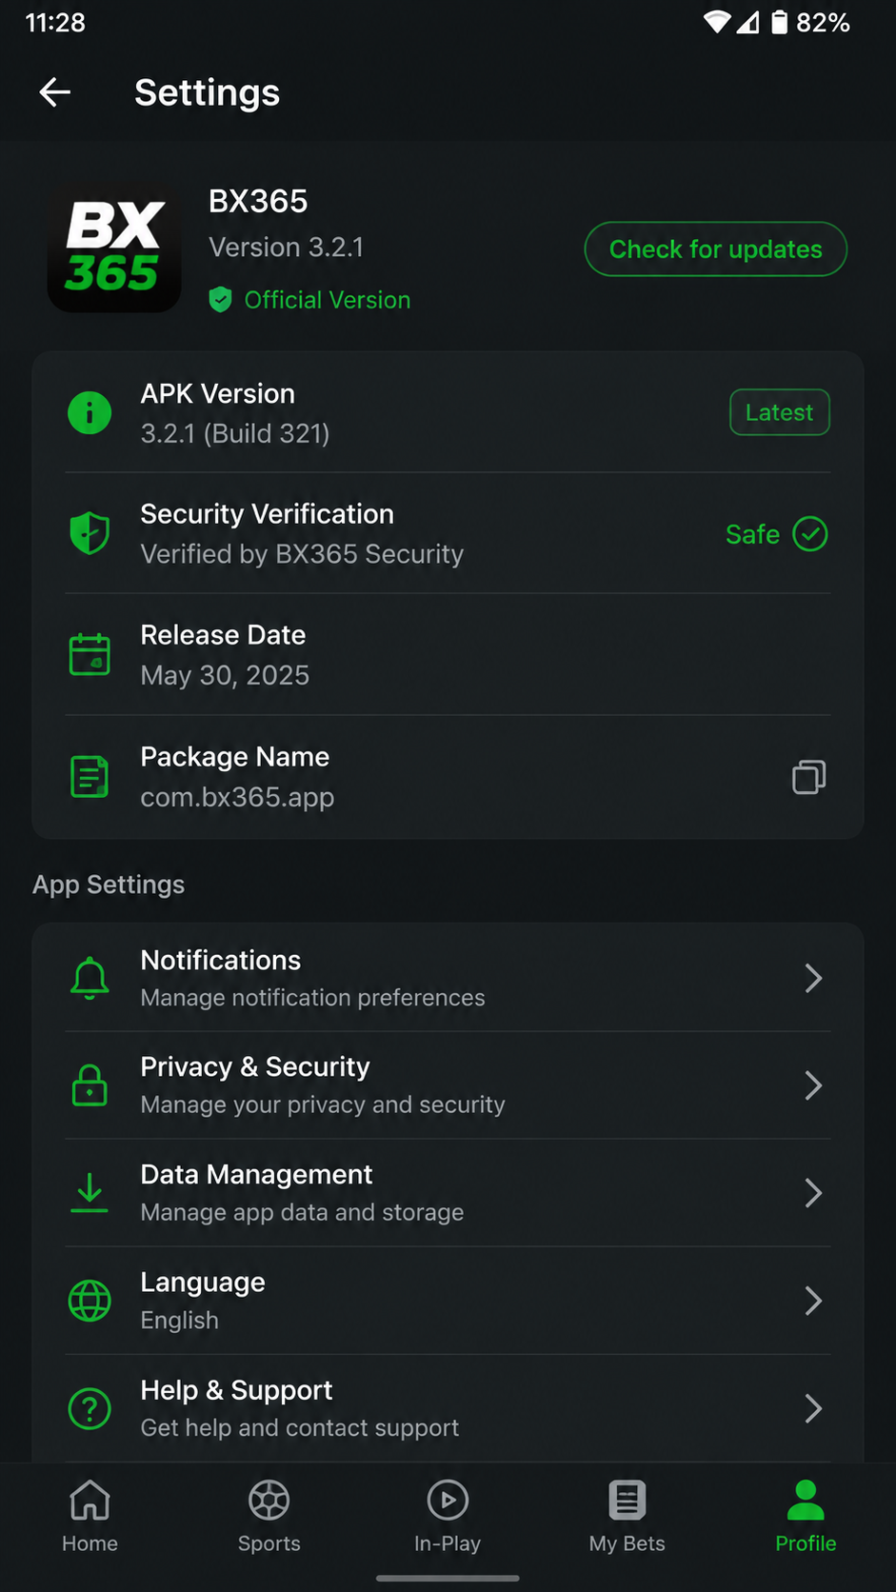This screenshot has height=1592, width=896.
Task: Tap the 82% battery percentage
Action: click(x=823, y=22)
